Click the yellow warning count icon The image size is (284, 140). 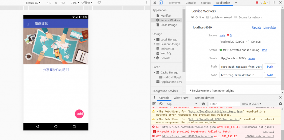(265, 3)
